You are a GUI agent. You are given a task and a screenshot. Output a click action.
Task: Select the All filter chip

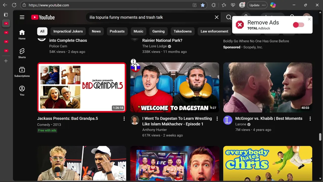42,31
